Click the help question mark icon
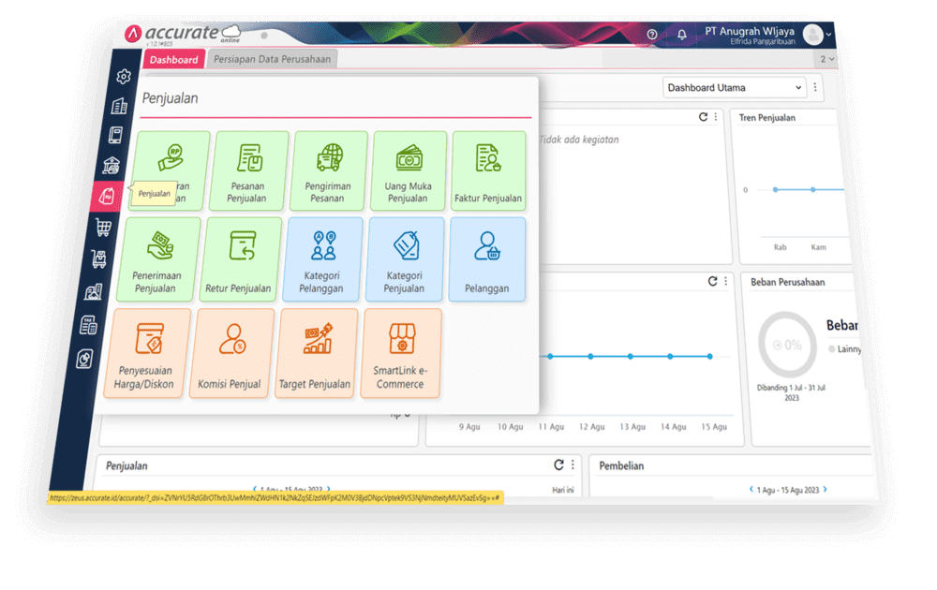The width and height of the screenshot is (937, 590). point(651,34)
